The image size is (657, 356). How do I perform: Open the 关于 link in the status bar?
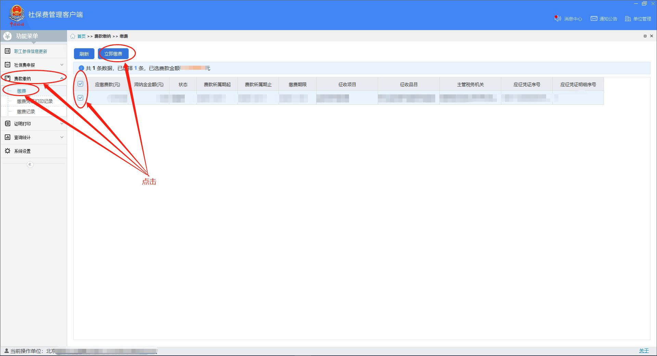coord(644,351)
